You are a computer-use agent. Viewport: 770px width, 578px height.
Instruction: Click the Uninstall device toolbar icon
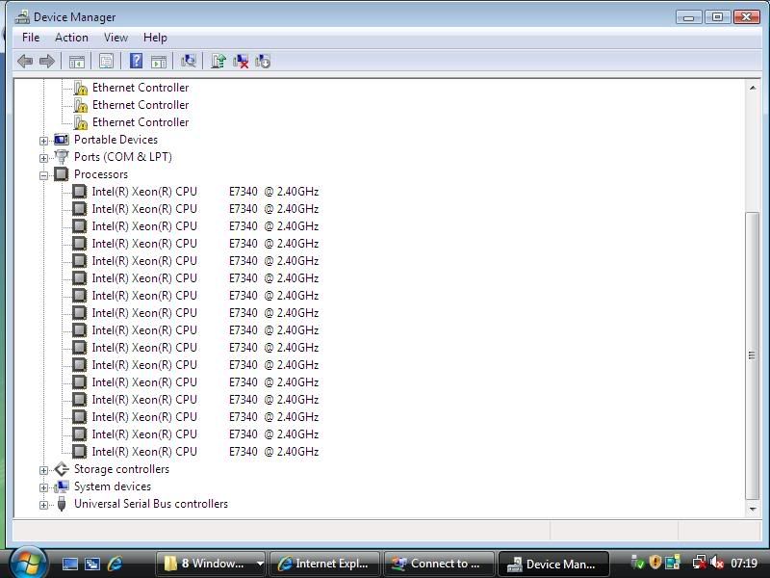click(241, 61)
